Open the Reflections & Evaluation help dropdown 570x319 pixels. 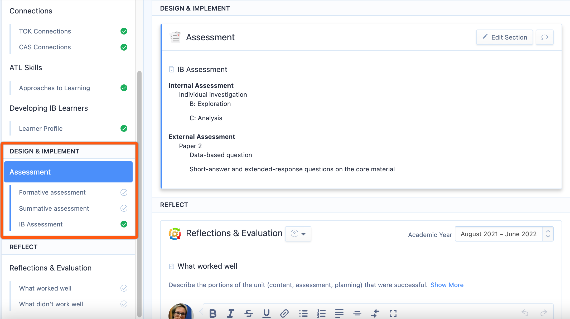(x=298, y=234)
